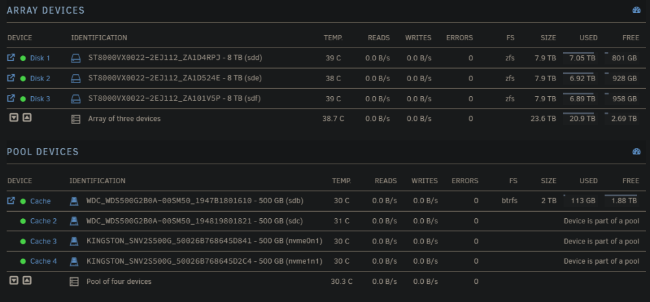Image resolution: width=650 pixels, height=302 pixels.
Task: Click the pool devices up arrow button
Action: point(27,281)
